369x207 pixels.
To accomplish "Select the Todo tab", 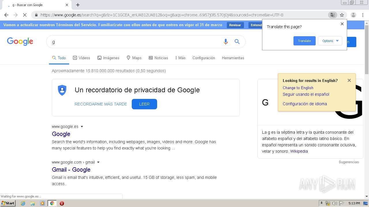I will tap(59, 58).
